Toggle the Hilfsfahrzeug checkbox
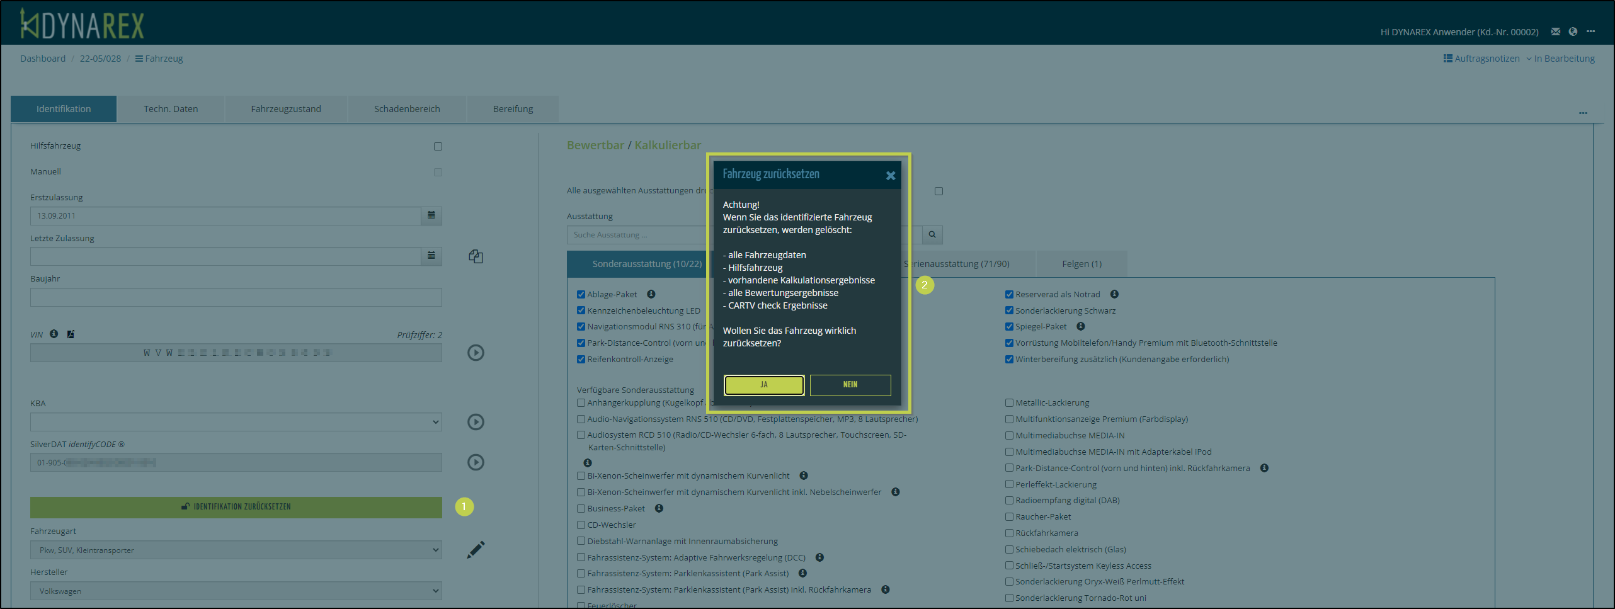Image resolution: width=1615 pixels, height=609 pixels. (x=438, y=147)
